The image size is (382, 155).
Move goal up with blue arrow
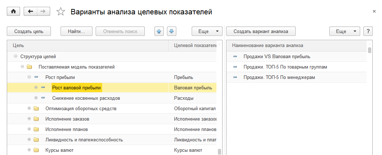point(159,31)
